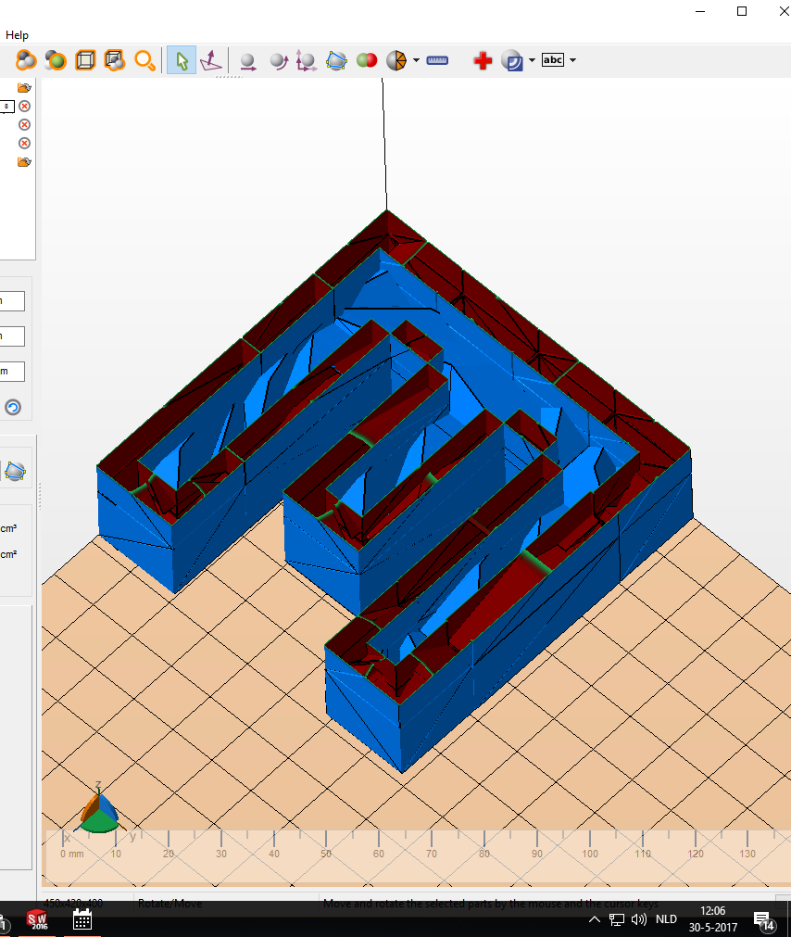
Task: Activate the green arrow selection mode
Action: point(182,61)
